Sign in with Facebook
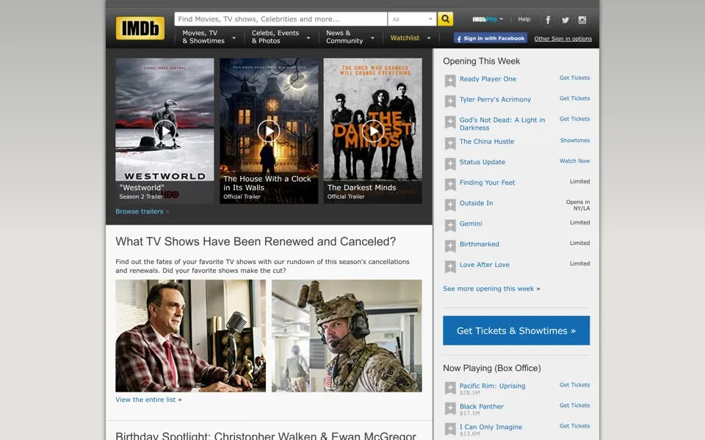The image size is (705, 440). [x=491, y=39]
